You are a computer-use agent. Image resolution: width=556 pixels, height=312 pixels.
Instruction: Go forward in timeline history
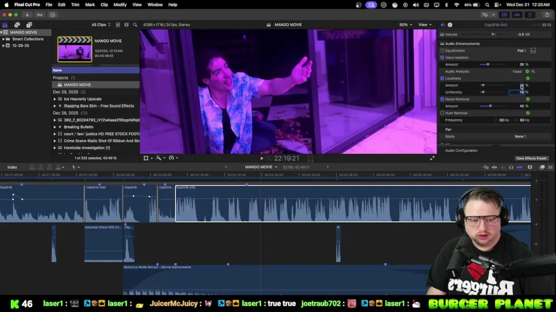[328, 167]
